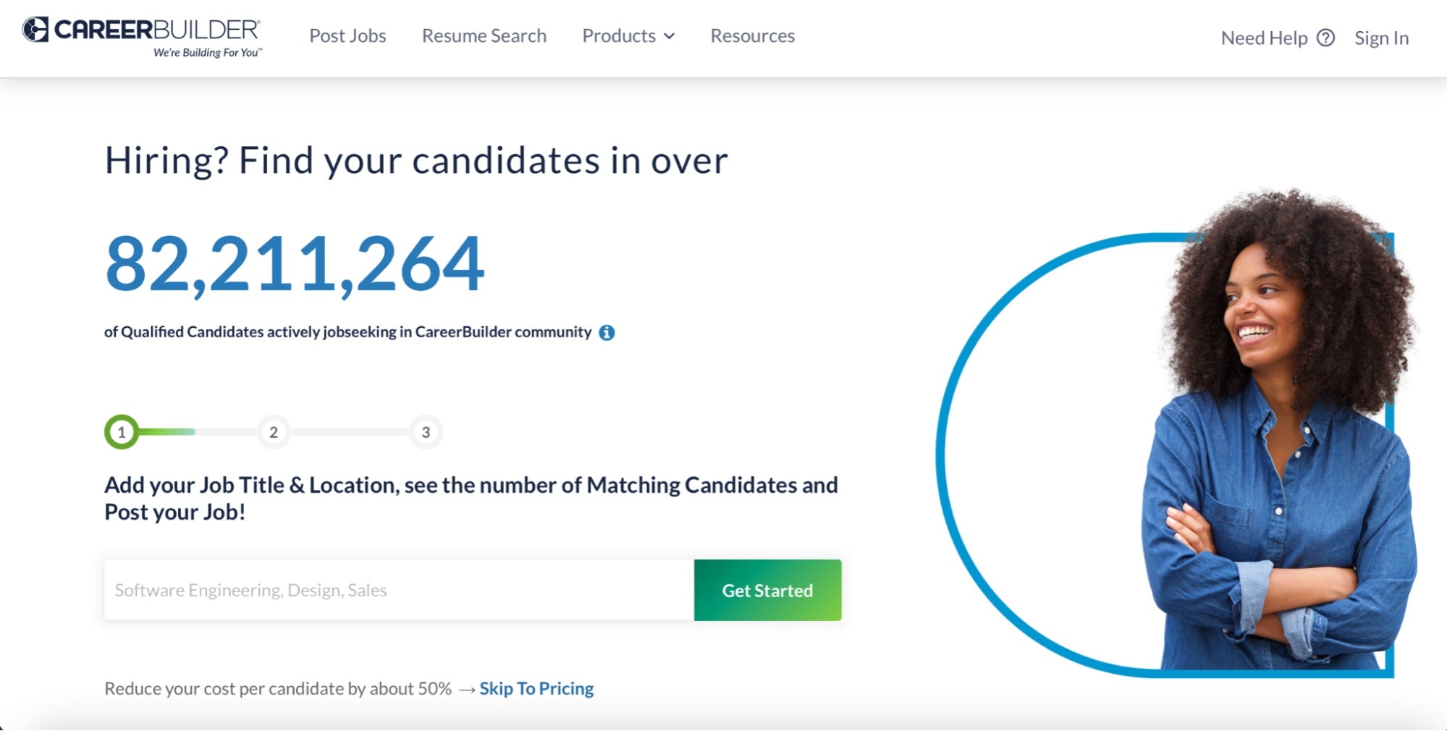Select step 1 circle in progress indicator
This screenshot has width=1447, height=731.
[122, 432]
